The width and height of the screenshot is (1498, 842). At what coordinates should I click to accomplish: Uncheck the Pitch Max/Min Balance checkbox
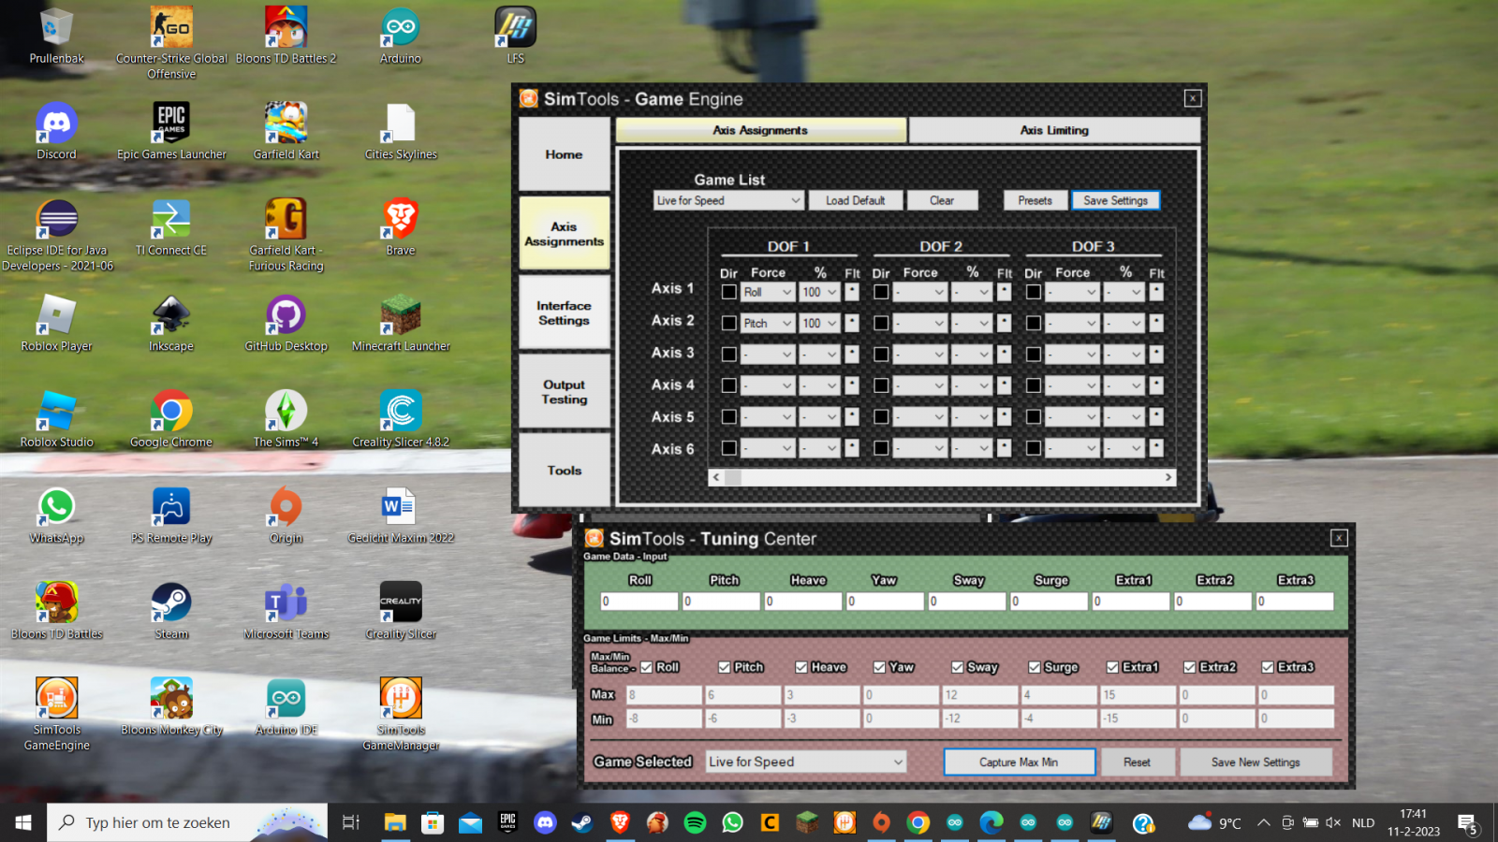point(725,667)
